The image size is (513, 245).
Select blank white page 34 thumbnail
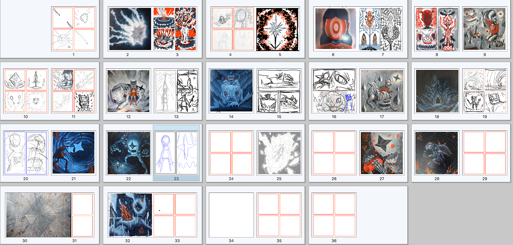pyautogui.click(x=231, y=215)
